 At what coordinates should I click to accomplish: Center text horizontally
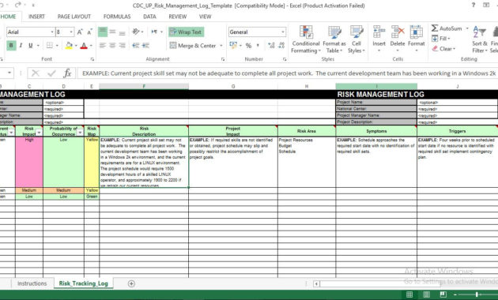[x=112, y=45]
